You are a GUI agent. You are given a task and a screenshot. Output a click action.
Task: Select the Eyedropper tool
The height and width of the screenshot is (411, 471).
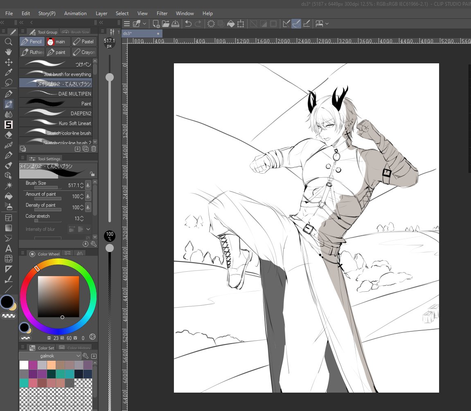point(9,72)
